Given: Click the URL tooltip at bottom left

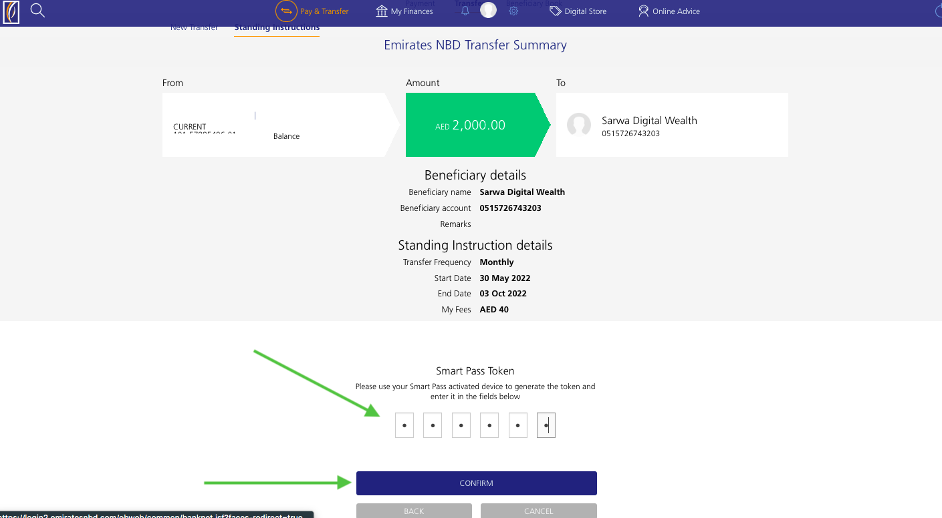Looking at the screenshot, I should pyautogui.click(x=154, y=515).
